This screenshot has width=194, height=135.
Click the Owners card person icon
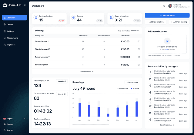[x=74, y=18]
